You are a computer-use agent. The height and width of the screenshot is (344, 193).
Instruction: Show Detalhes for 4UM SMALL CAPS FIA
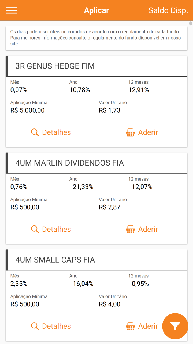pos(56,326)
